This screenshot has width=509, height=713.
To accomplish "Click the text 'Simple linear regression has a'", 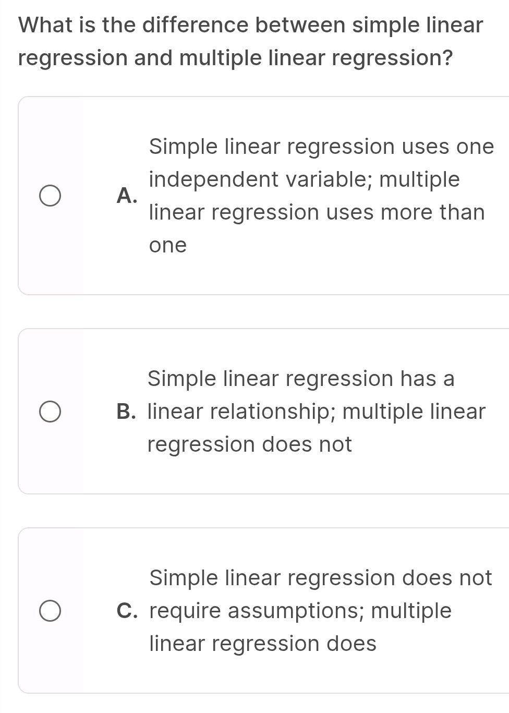I will tap(301, 379).
